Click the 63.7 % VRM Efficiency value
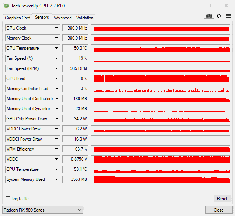Viewport: 235px width, 216px height. pos(75,149)
